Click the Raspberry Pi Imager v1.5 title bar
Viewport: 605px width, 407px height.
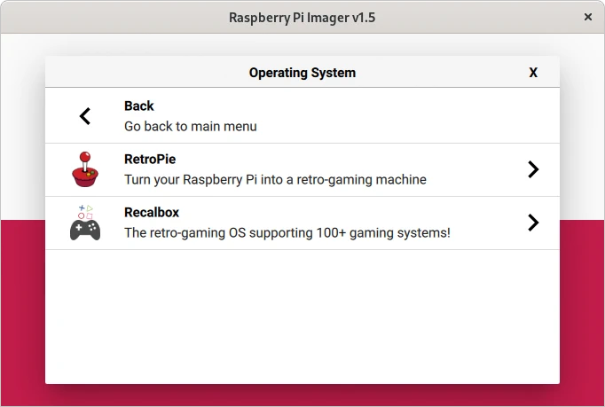[302, 17]
